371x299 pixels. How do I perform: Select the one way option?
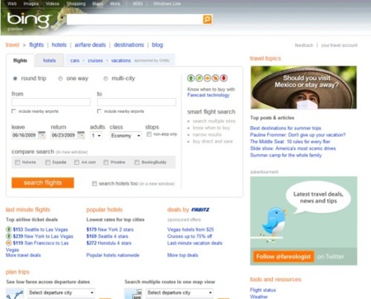(60, 78)
